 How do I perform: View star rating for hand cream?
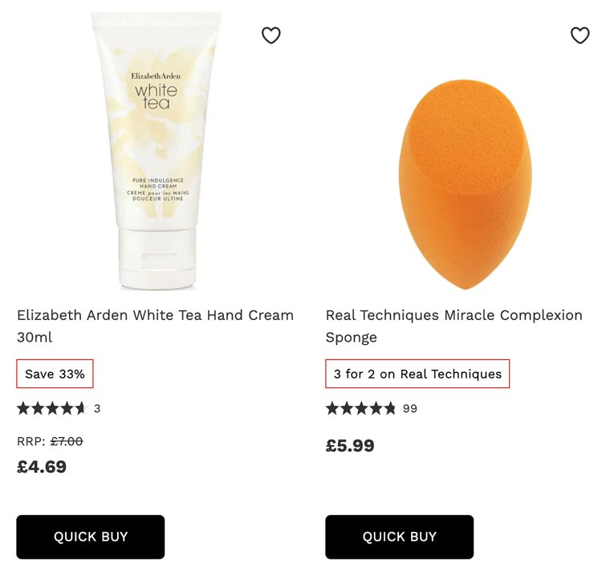point(52,408)
